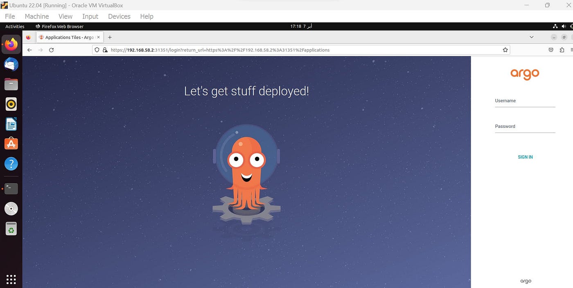Screen dimensions: 573x288
Task: Click the "Let's get stuff deployed!" heading
Action: click(x=246, y=91)
